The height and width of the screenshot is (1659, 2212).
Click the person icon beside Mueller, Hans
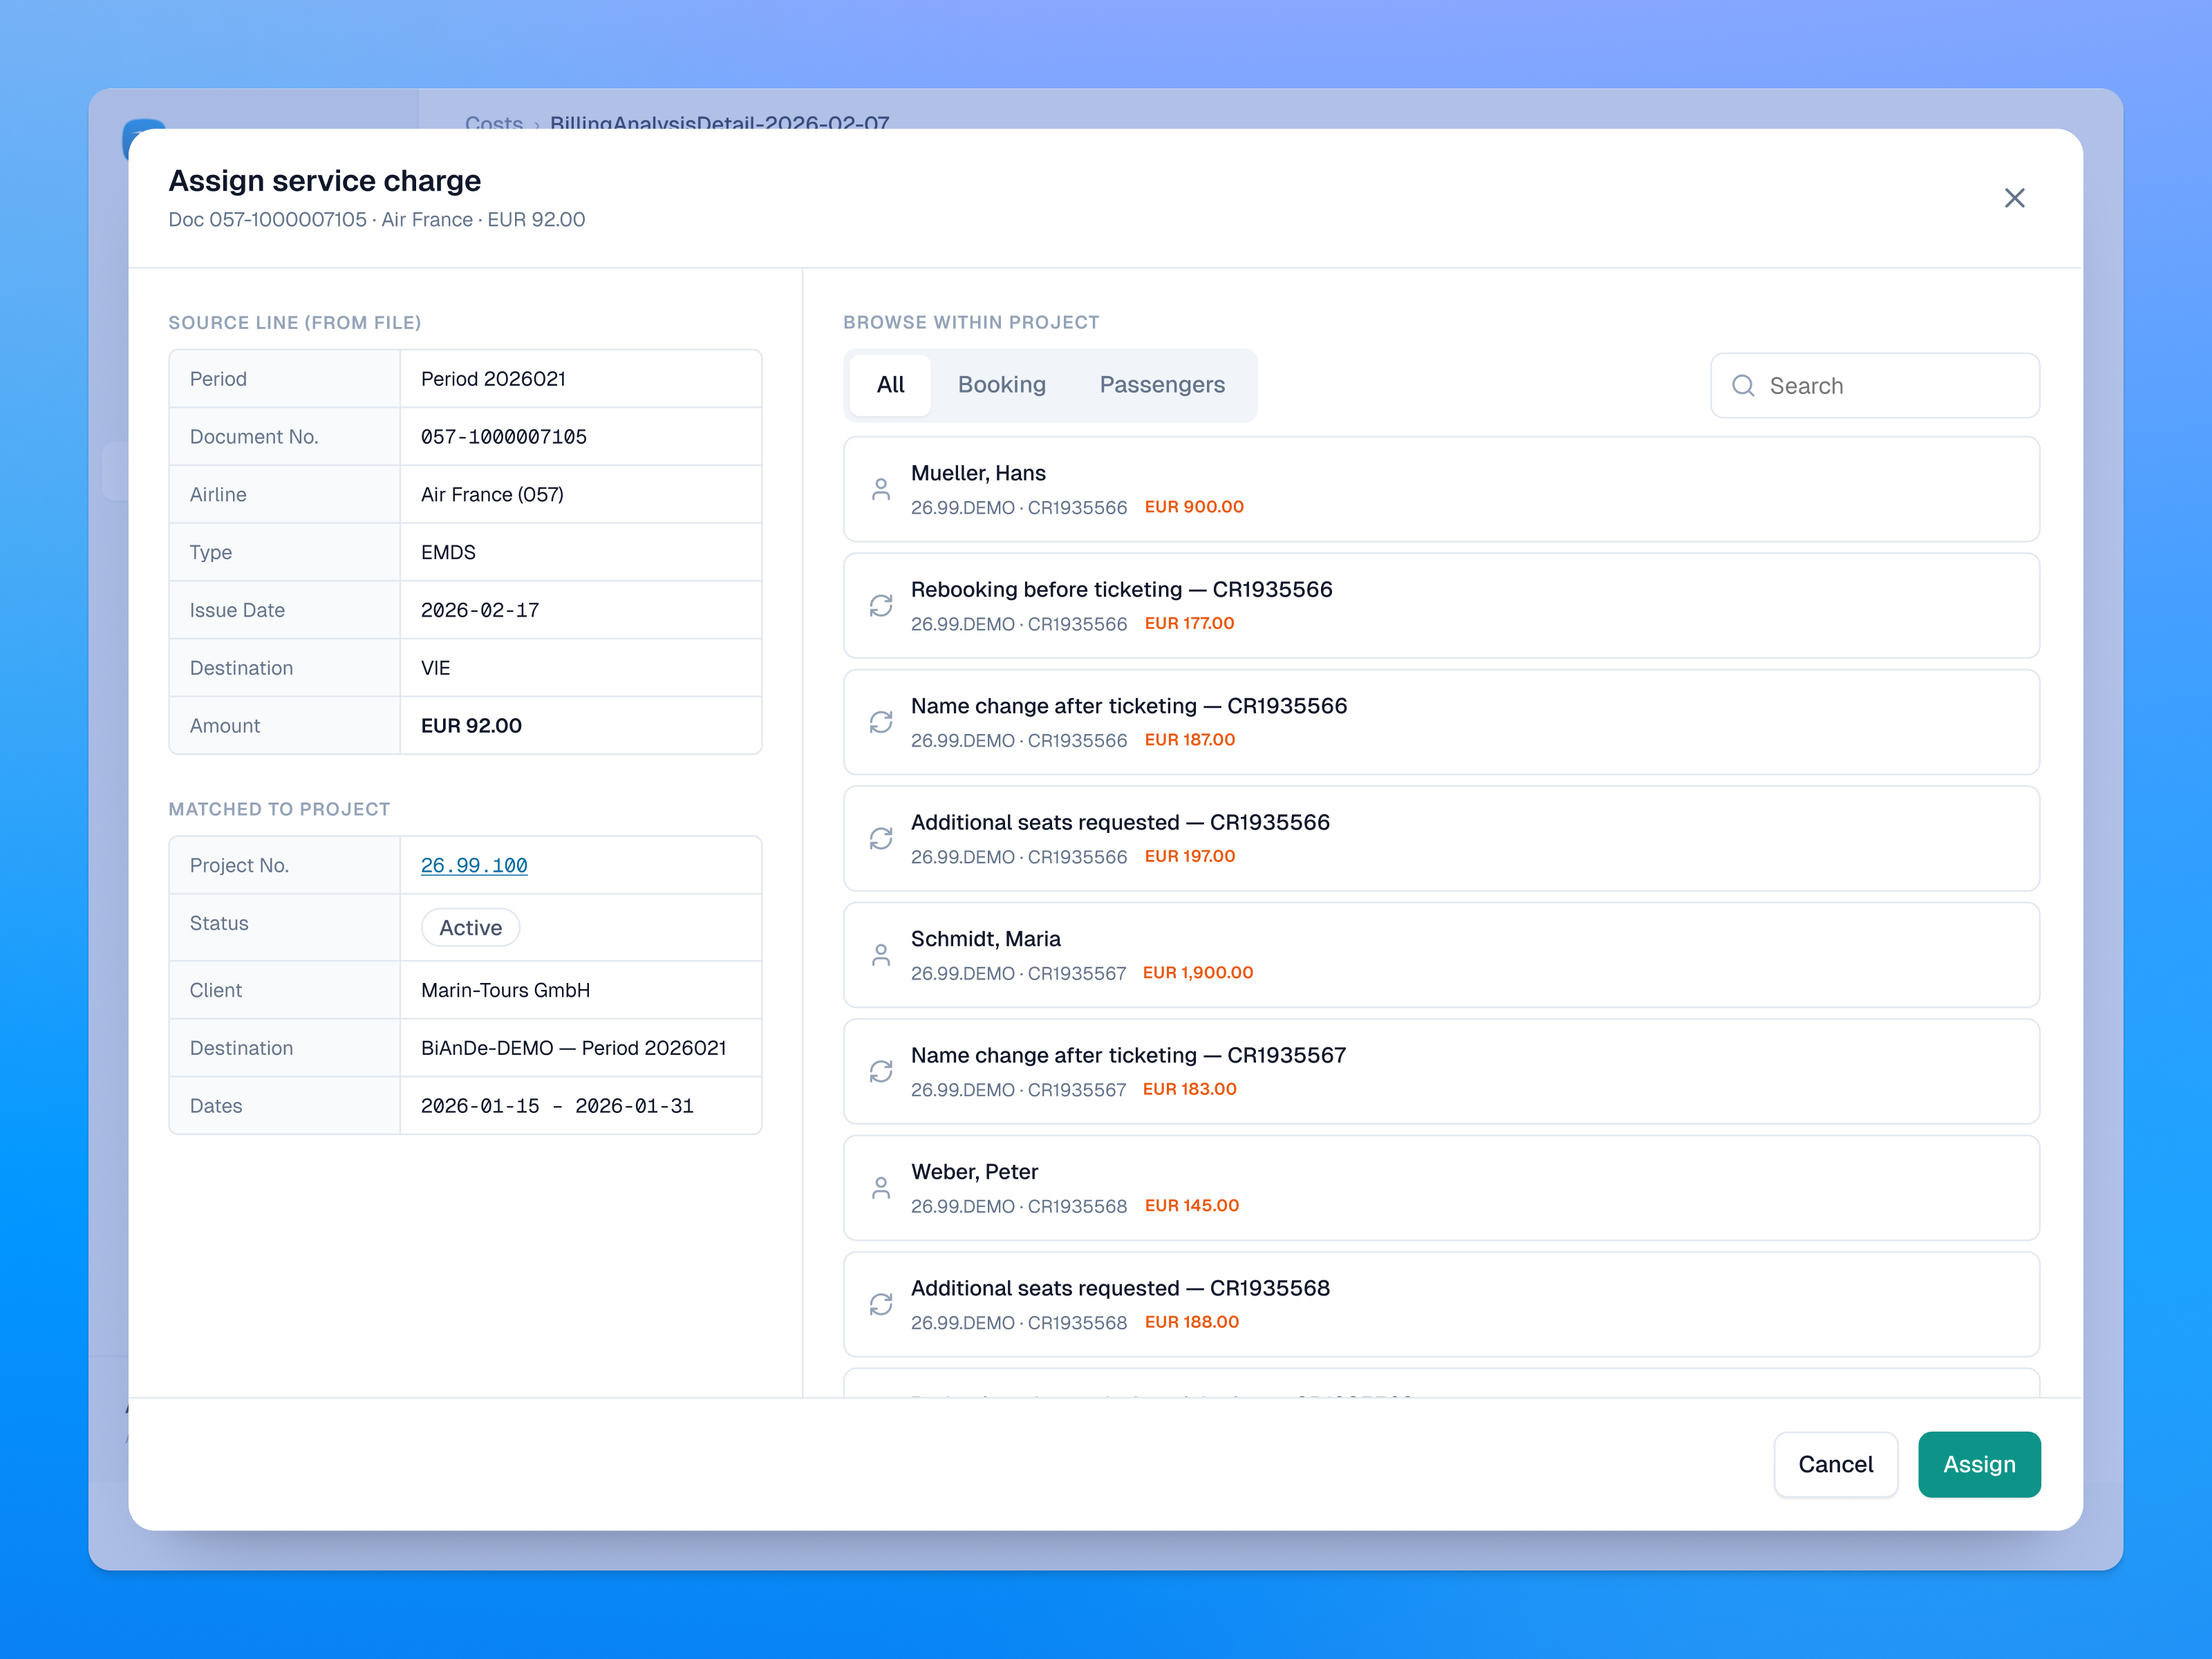[881, 489]
